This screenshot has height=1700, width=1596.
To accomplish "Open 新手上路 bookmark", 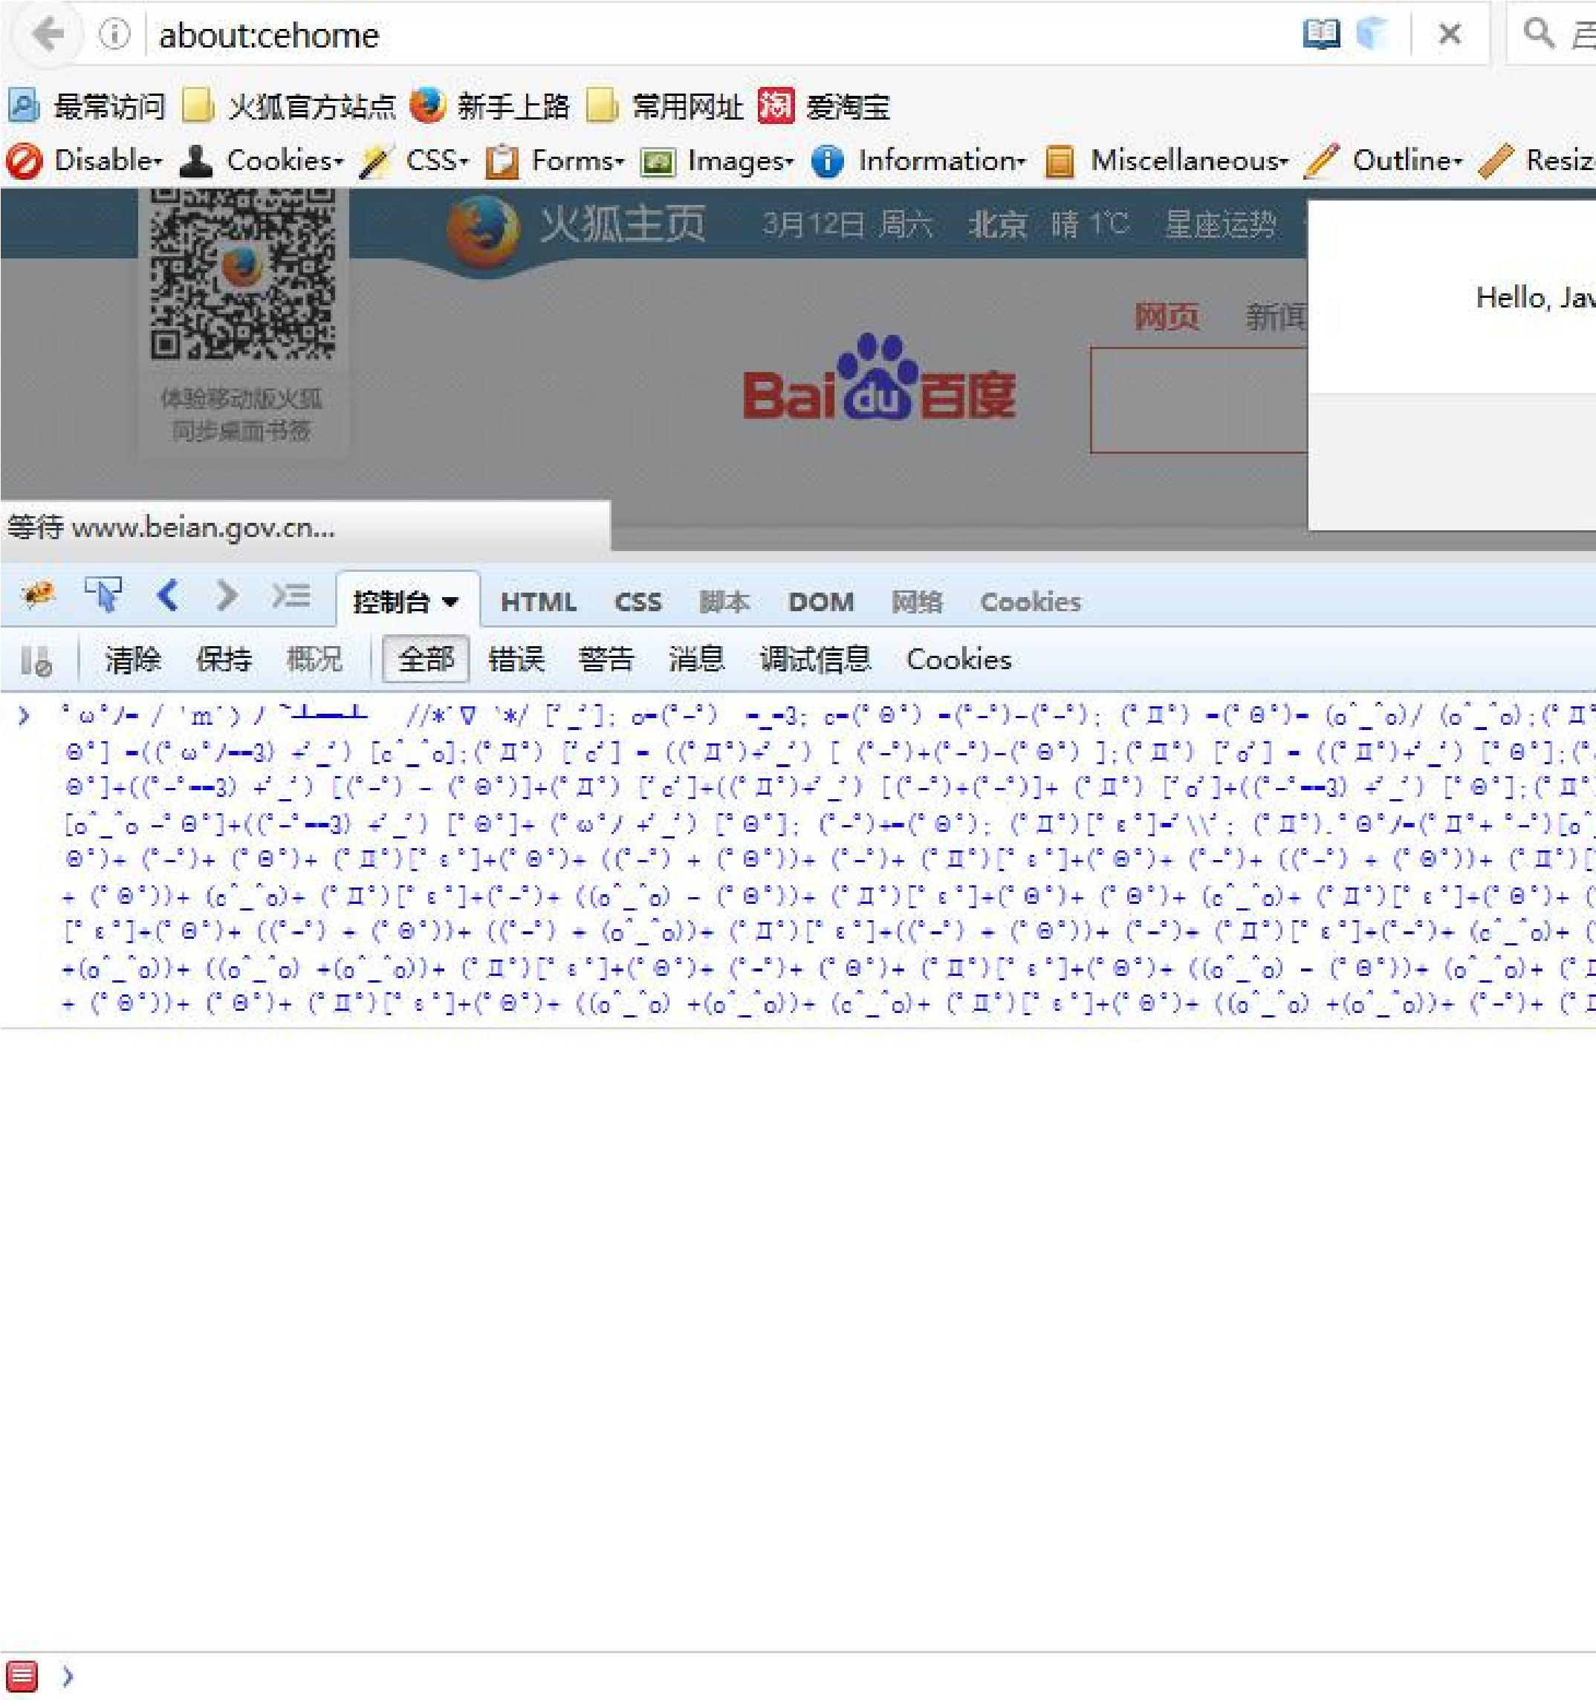I will (x=489, y=106).
